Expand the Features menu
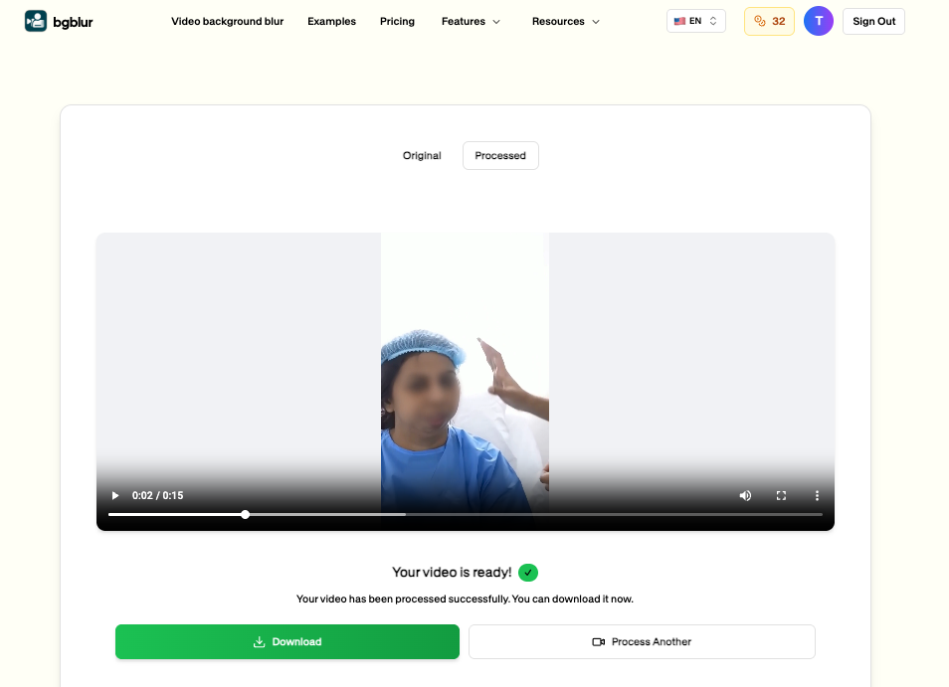The image size is (949, 687). coord(471,21)
